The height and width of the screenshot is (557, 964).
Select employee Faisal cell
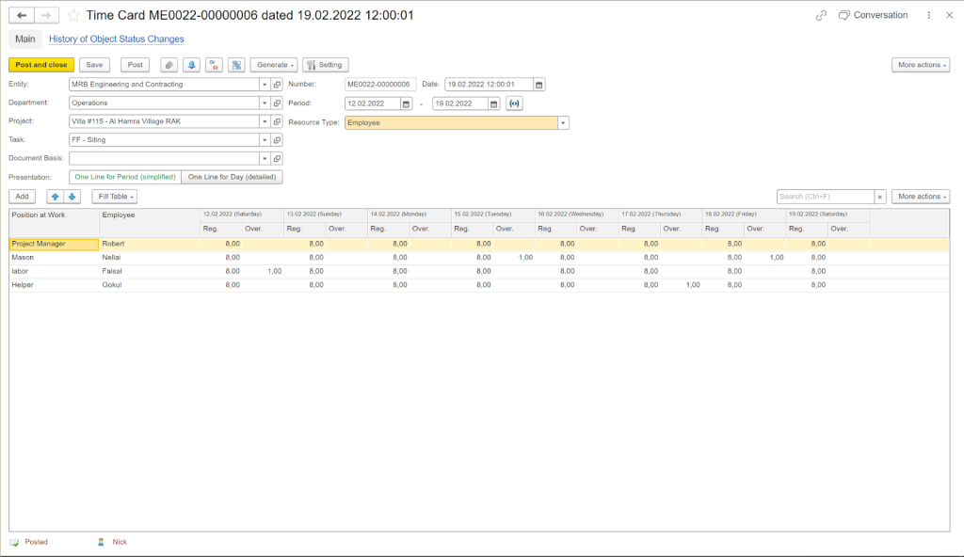coord(150,271)
